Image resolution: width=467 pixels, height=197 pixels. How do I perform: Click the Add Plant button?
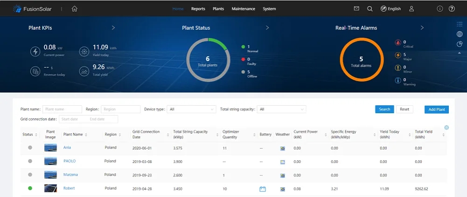(x=437, y=109)
